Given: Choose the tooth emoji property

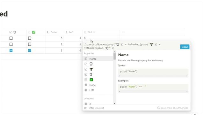Looking at the screenshot, I should tap(98, 64).
